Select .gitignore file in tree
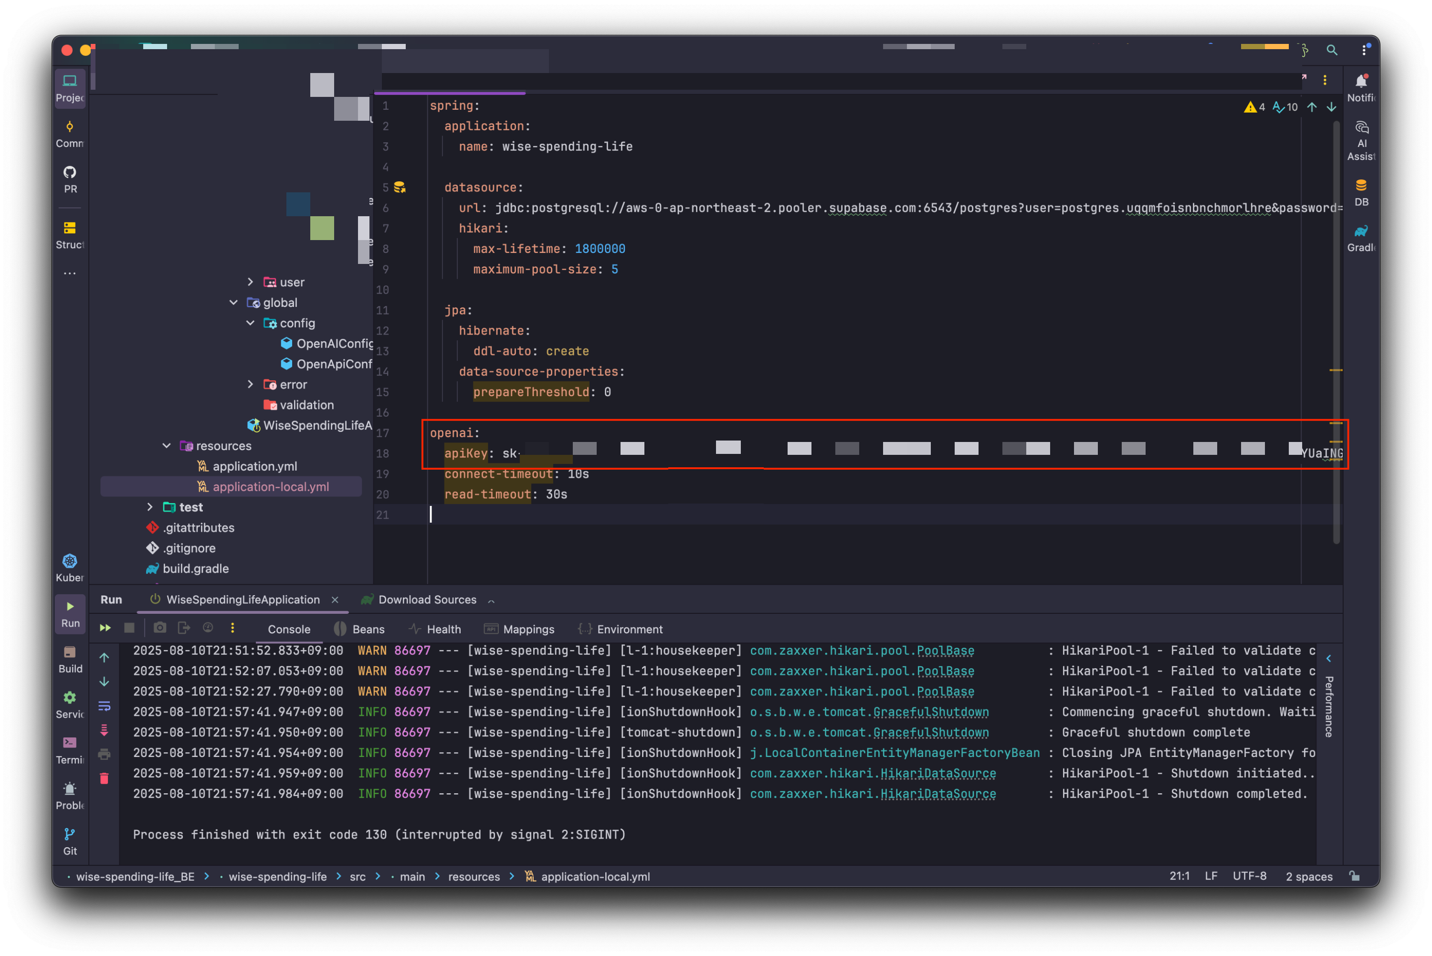 point(189,547)
